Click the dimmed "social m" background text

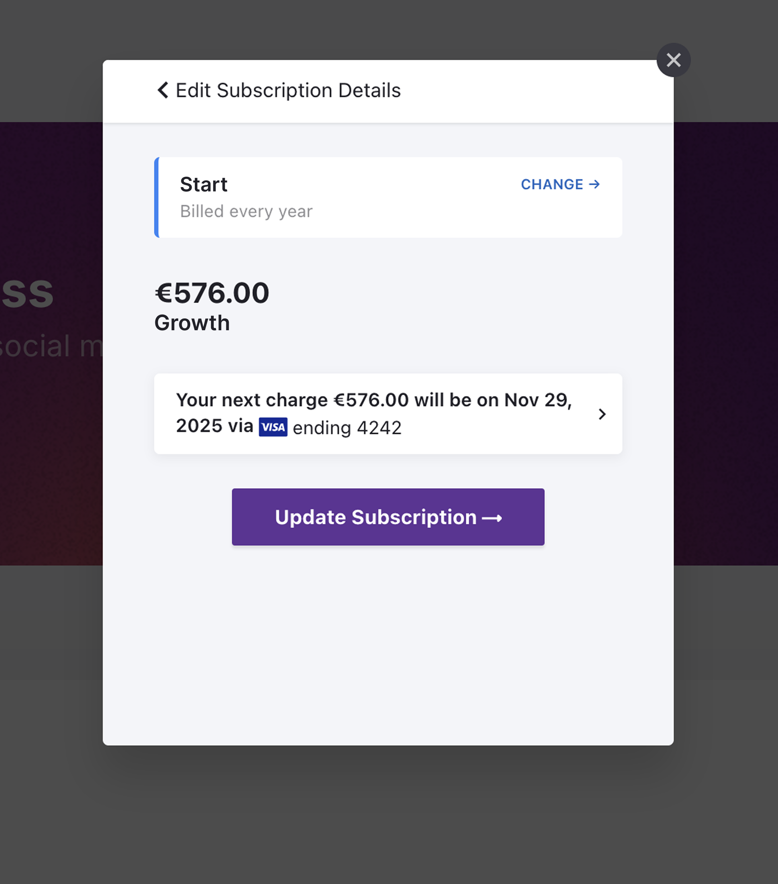tap(51, 346)
